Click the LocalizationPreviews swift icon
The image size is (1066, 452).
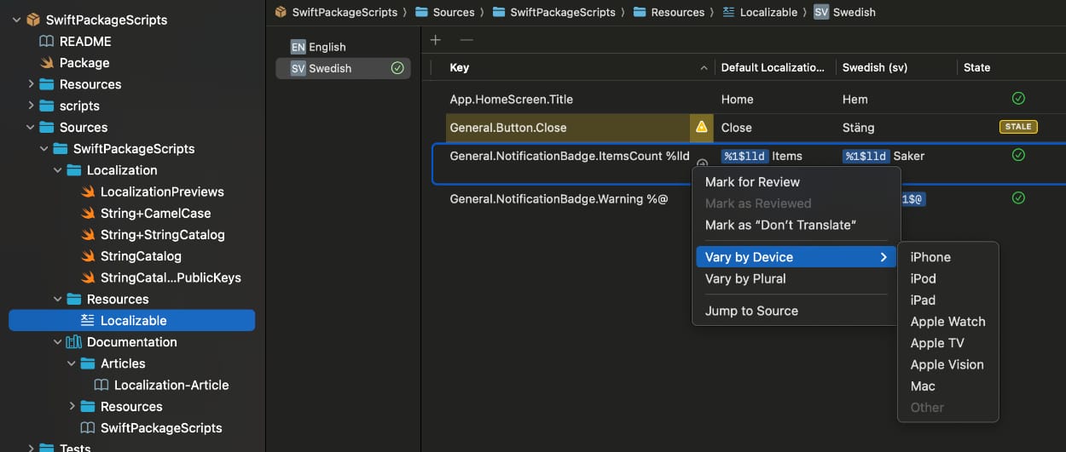pyautogui.click(x=88, y=192)
